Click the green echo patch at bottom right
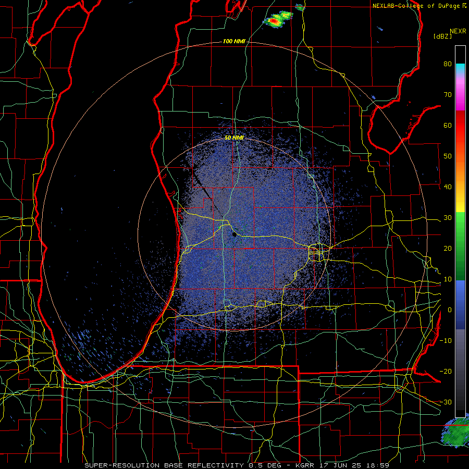This screenshot has height=469, width=469. coord(455,431)
